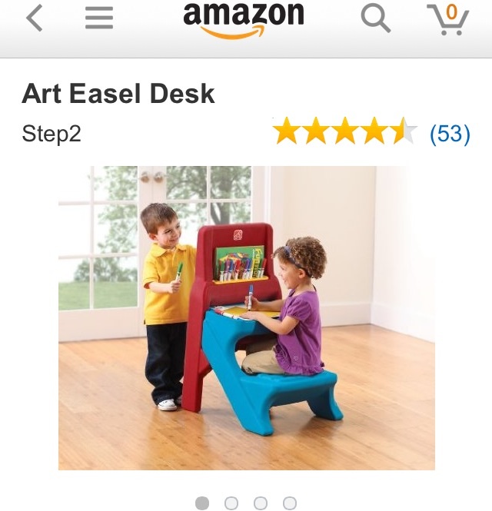Open the Step2 brand link

tap(52, 134)
